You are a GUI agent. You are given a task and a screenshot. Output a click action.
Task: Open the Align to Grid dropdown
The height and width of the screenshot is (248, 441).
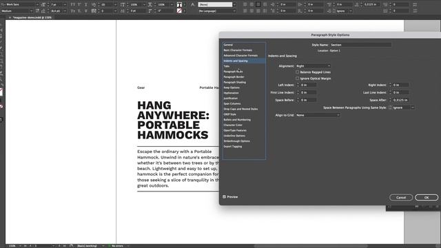click(318, 115)
